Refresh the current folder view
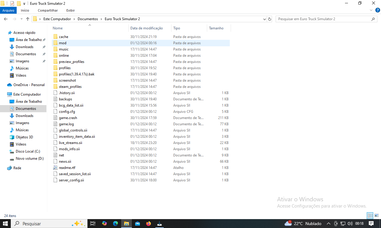 (270, 19)
